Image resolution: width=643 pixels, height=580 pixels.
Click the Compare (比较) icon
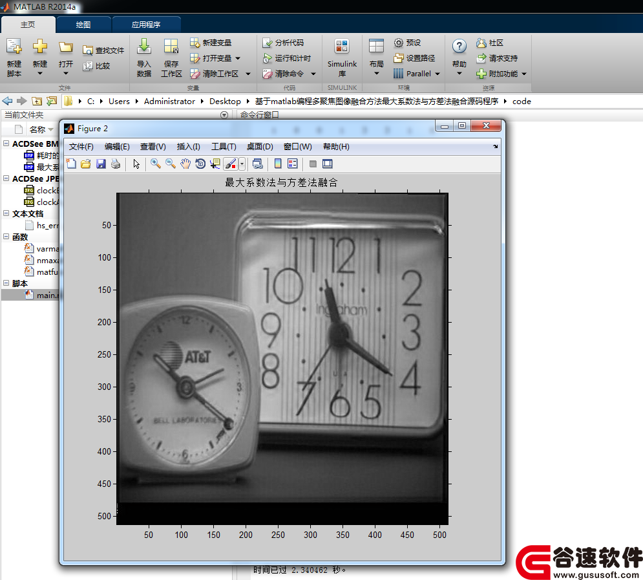(88, 65)
